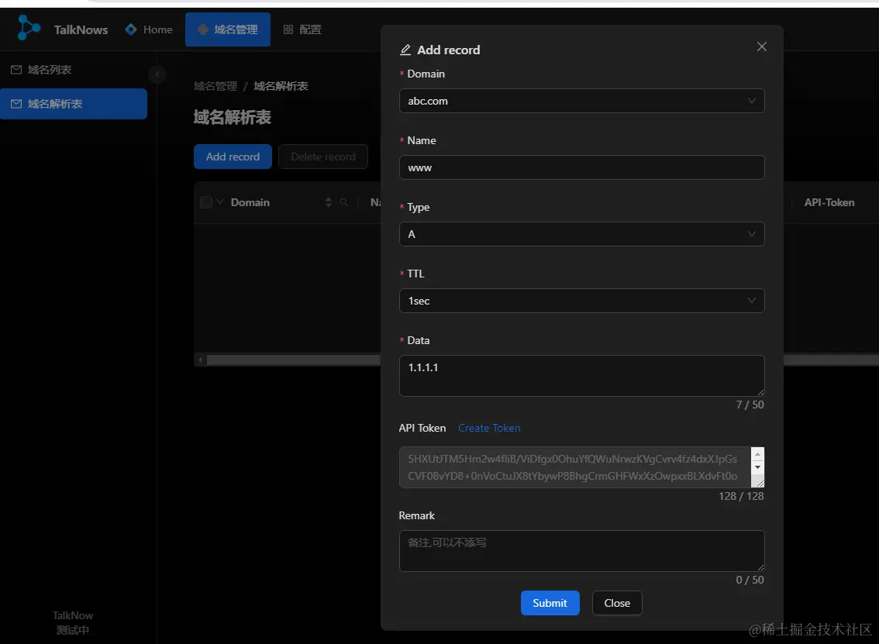Click the API Token scrollbar up arrow

757,454
